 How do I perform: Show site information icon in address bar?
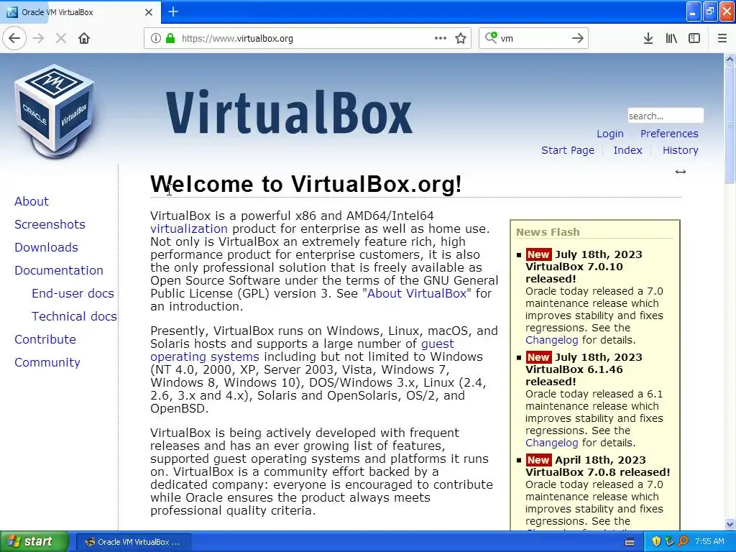click(156, 39)
